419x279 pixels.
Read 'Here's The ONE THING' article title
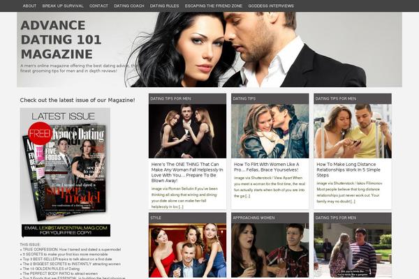187,172
